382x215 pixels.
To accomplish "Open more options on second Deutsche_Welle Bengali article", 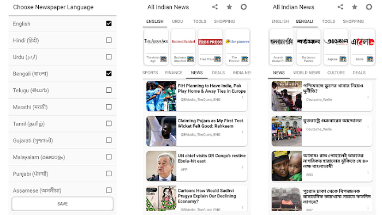I will coord(368,127).
